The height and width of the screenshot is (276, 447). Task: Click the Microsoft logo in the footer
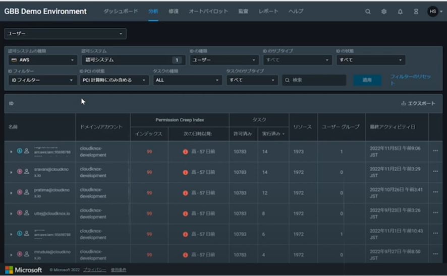pos(23,270)
